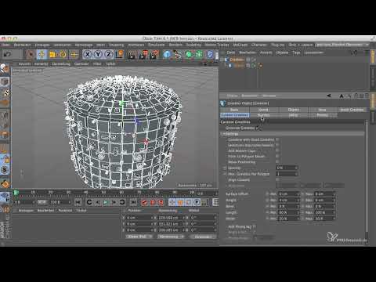Enable Combine with Stock Greebles checkbox

[x=277, y=139]
